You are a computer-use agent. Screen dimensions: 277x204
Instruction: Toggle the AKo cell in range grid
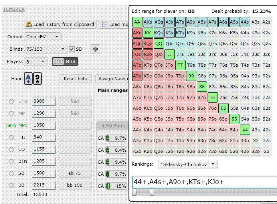[137, 33]
